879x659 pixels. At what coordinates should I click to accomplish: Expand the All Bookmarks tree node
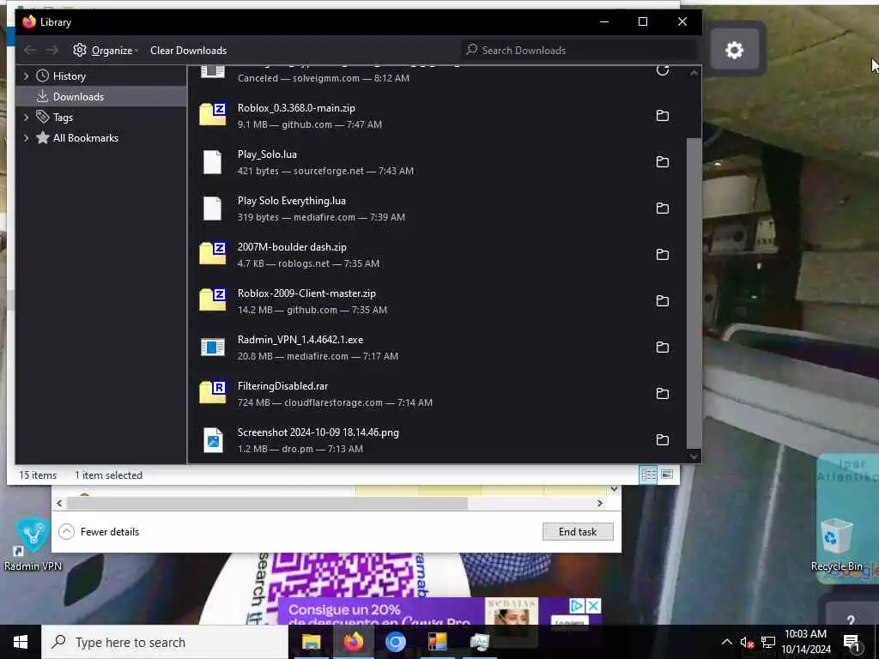click(26, 138)
